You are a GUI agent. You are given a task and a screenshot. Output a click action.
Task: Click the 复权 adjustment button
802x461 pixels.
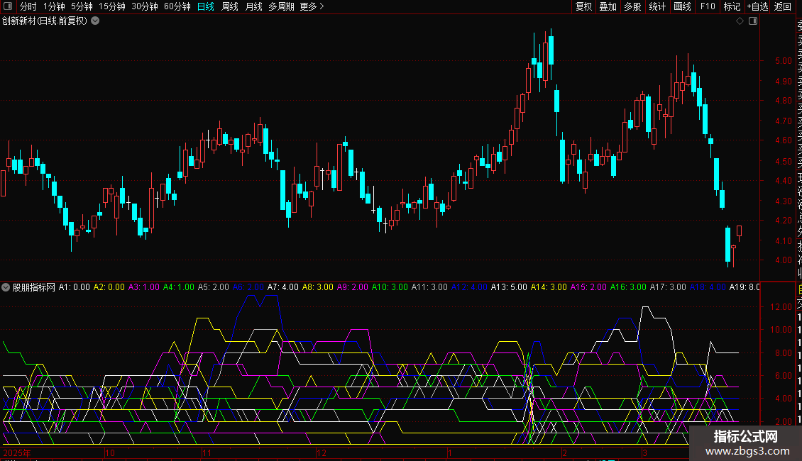(583, 6)
